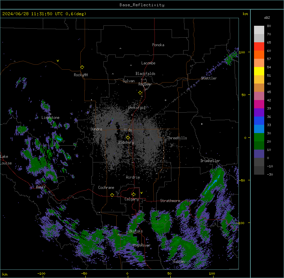Pick the magenta 42-39 dBZ legend swatch
Image resolution: width=284 pixels, height=278 pixels.
tap(259, 104)
